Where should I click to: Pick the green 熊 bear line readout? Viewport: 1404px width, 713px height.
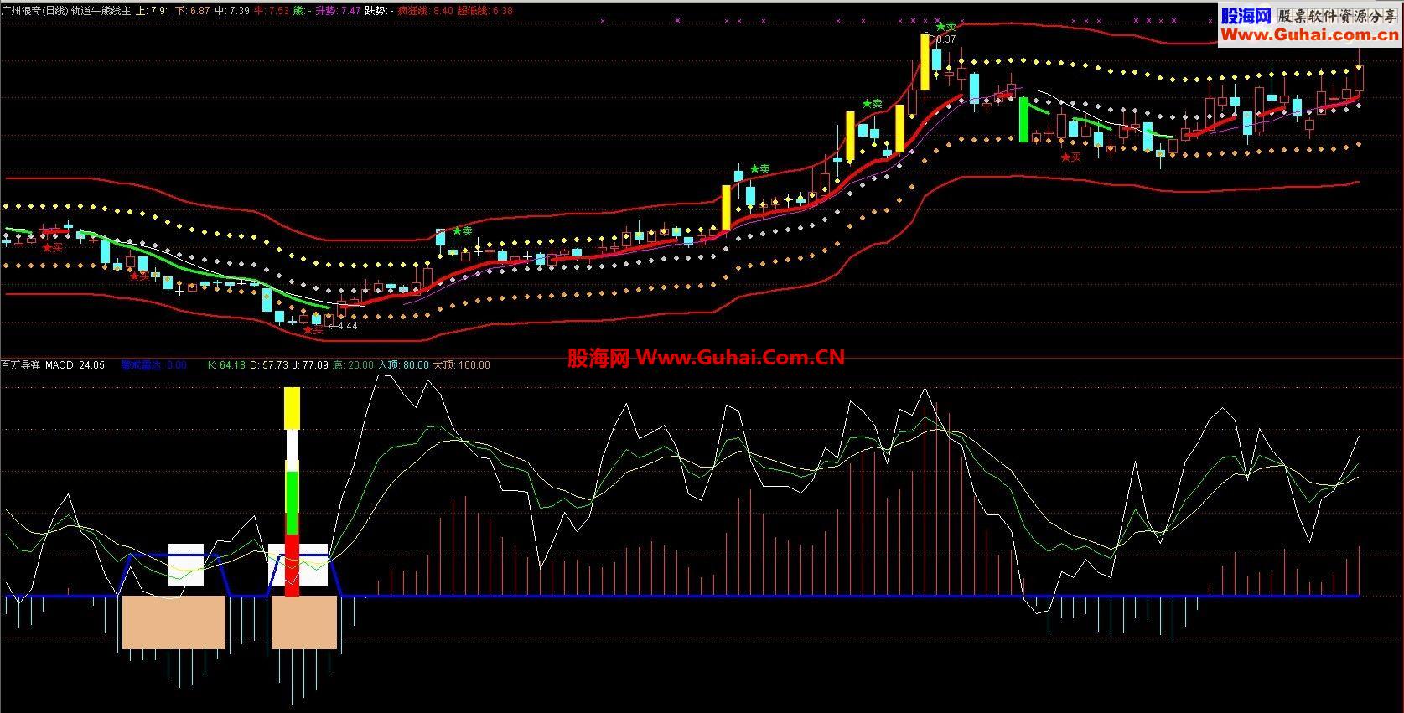[x=302, y=11]
